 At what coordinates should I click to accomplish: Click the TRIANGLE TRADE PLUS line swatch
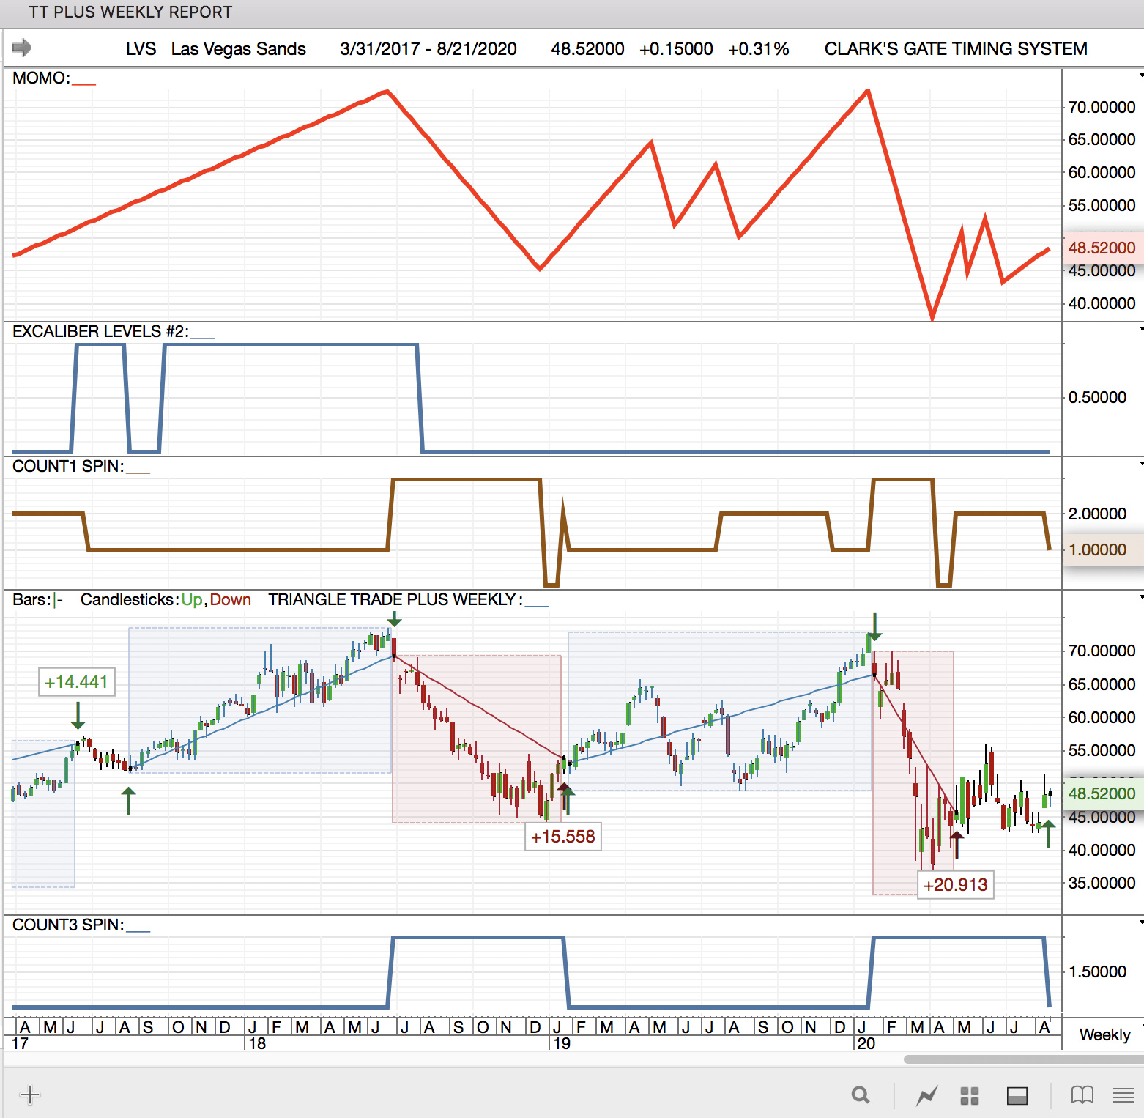[x=537, y=605]
